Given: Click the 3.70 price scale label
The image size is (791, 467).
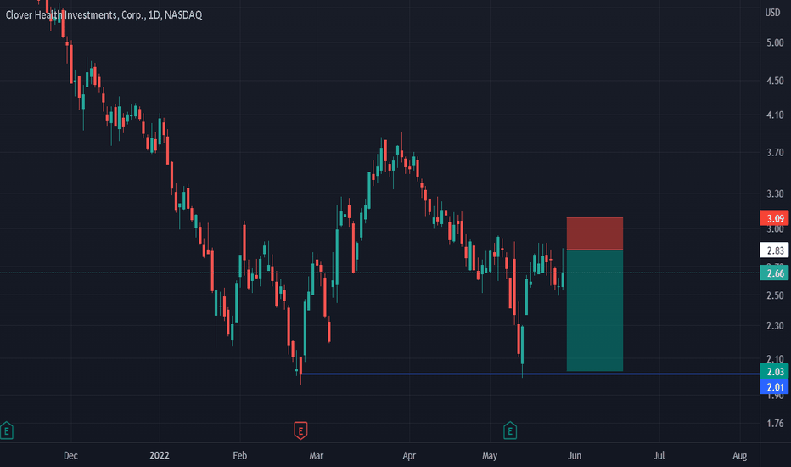Looking at the screenshot, I should [x=775, y=153].
